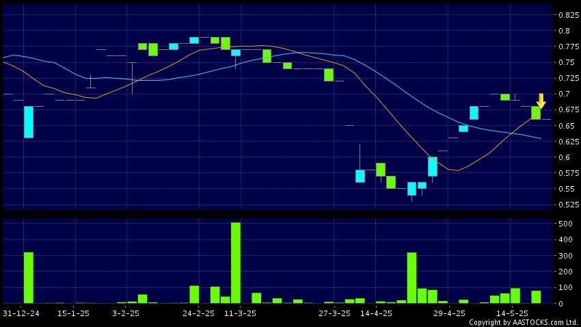Screen dimensions: 581x327
Task: Click the 100 volume axis label
Action: 565,288
